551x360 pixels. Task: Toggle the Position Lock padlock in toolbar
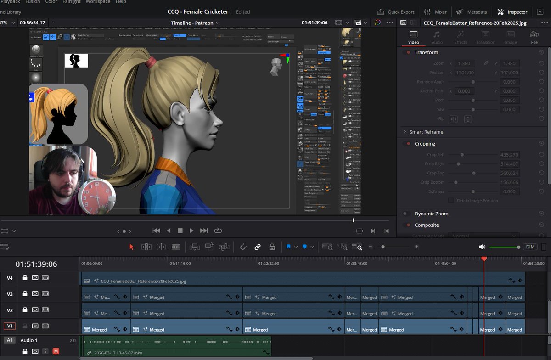[x=272, y=247]
